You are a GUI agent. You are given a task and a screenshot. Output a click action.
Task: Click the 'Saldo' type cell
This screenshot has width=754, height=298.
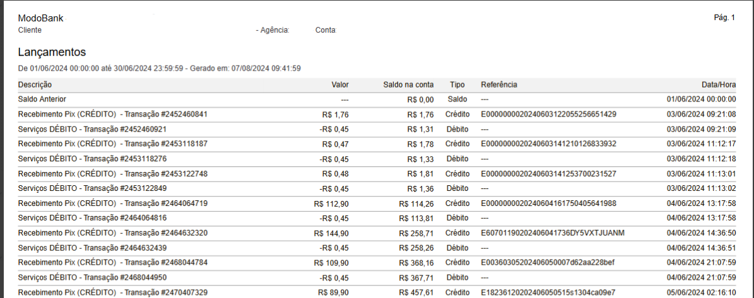click(457, 100)
